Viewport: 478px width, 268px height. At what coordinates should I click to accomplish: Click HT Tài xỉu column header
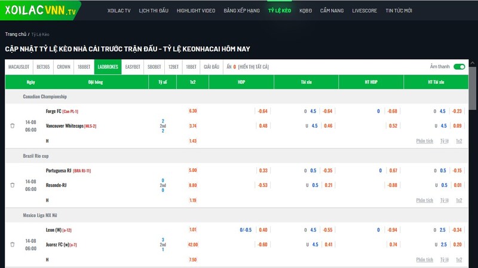pos(436,82)
